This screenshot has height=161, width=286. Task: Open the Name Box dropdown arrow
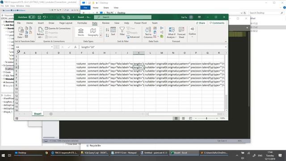pyautogui.click(x=52, y=47)
